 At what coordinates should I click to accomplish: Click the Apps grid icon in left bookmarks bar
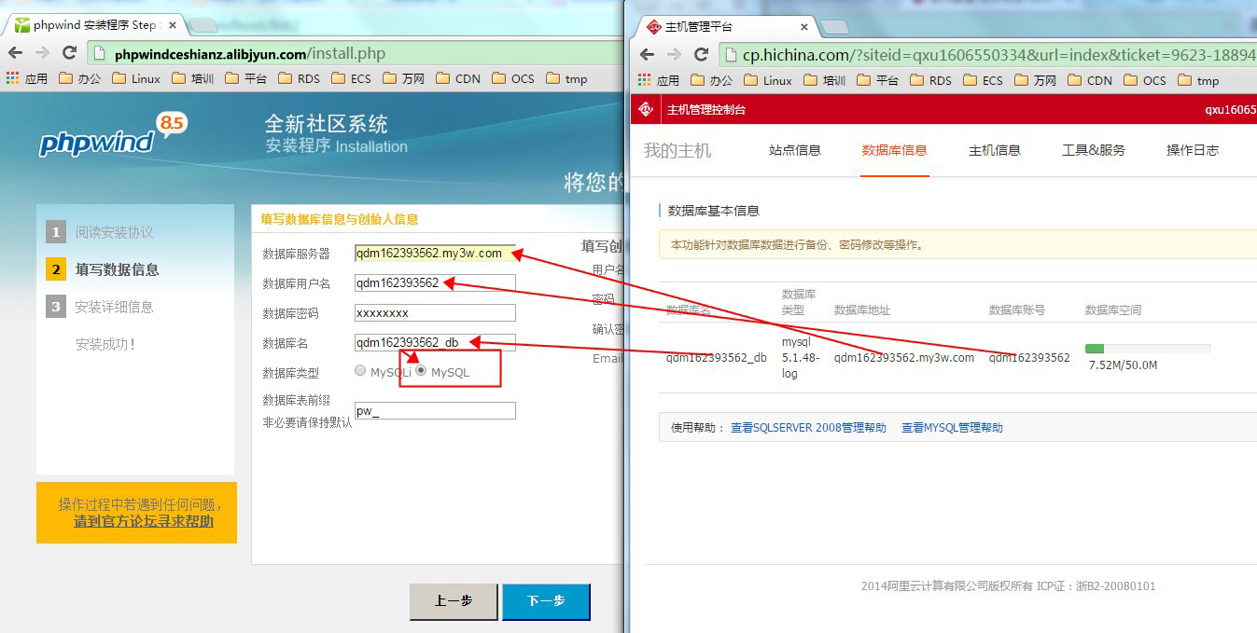13,79
